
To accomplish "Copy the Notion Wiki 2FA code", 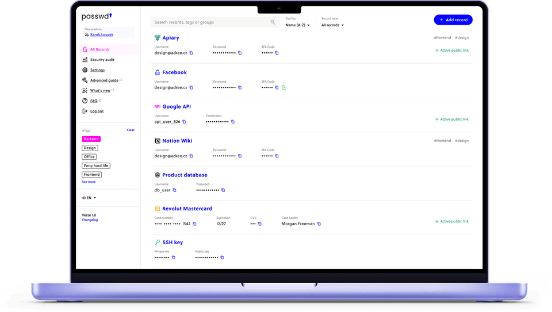I will click(x=277, y=156).
